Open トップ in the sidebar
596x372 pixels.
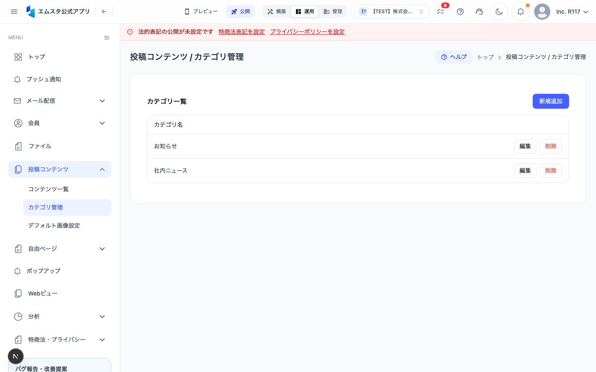coord(60,57)
